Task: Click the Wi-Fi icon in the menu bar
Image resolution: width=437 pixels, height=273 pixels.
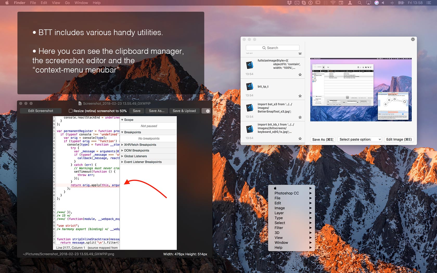Action: [x=333, y=3]
